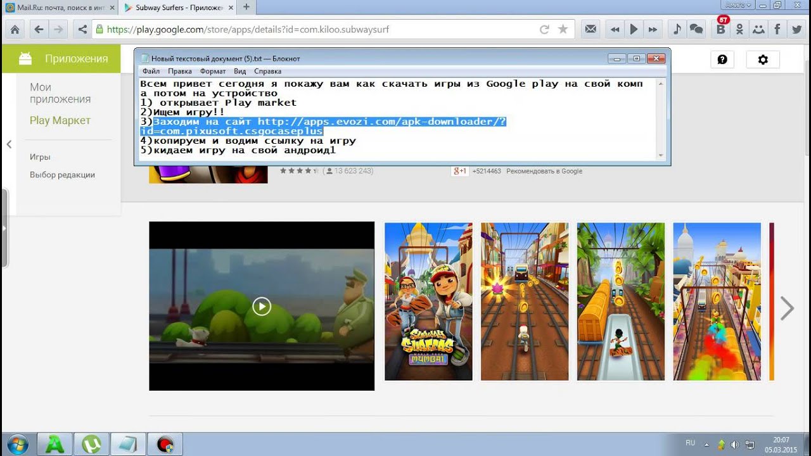Go back with the browser back arrow
The height and width of the screenshot is (456, 811).
(39, 29)
